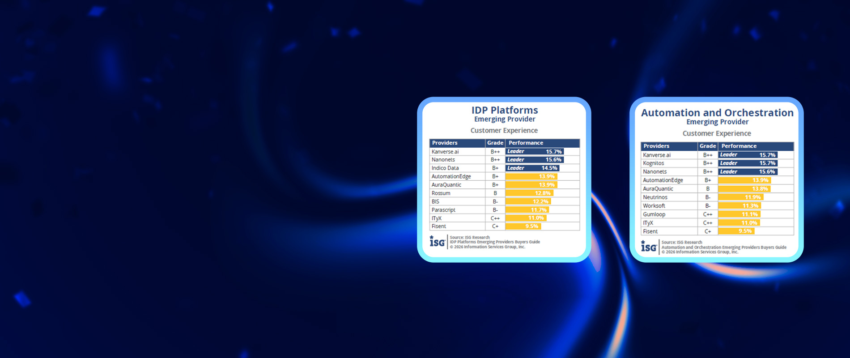Click the 12.8% performance bar for Rossum

point(529,193)
